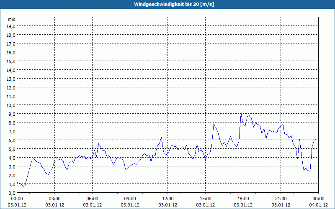Select the "19,0" y-axis label

click(11, 26)
